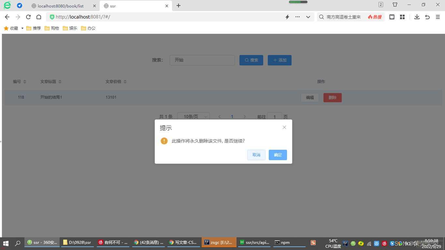Click the blue paper-plane icon in title bar
Viewport: 445px width, 250px height.
click(20, 6)
